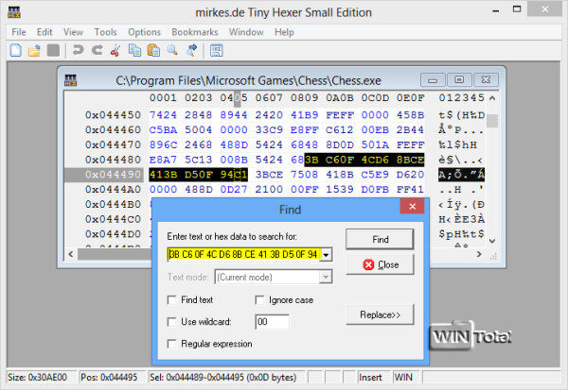The image size is (568, 390).
Task: Click the Cut scissors icon
Action: (x=115, y=49)
